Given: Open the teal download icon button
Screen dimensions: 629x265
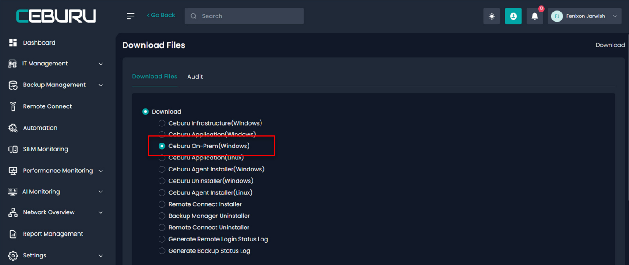Looking at the screenshot, I should click(513, 16).
